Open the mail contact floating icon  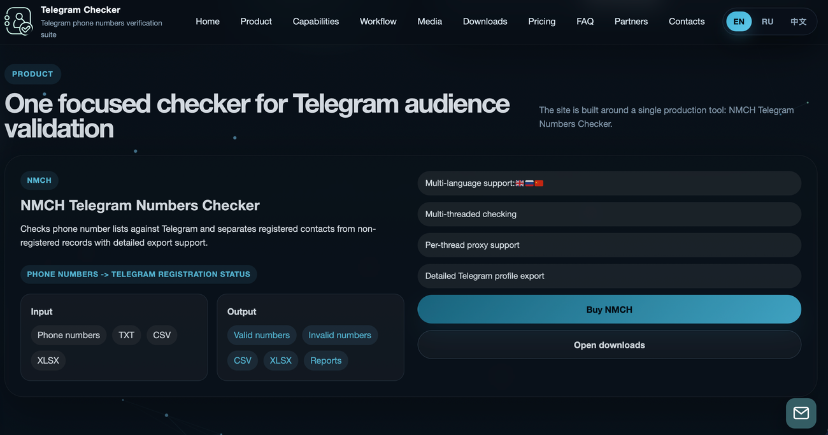(801, 413)
